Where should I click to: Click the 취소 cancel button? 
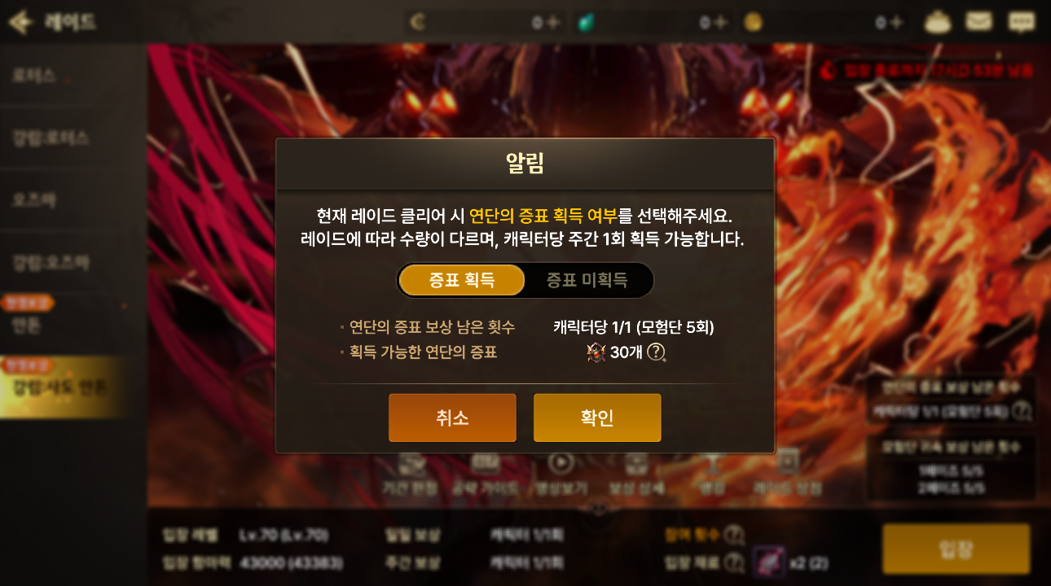[x=452, y=418]
